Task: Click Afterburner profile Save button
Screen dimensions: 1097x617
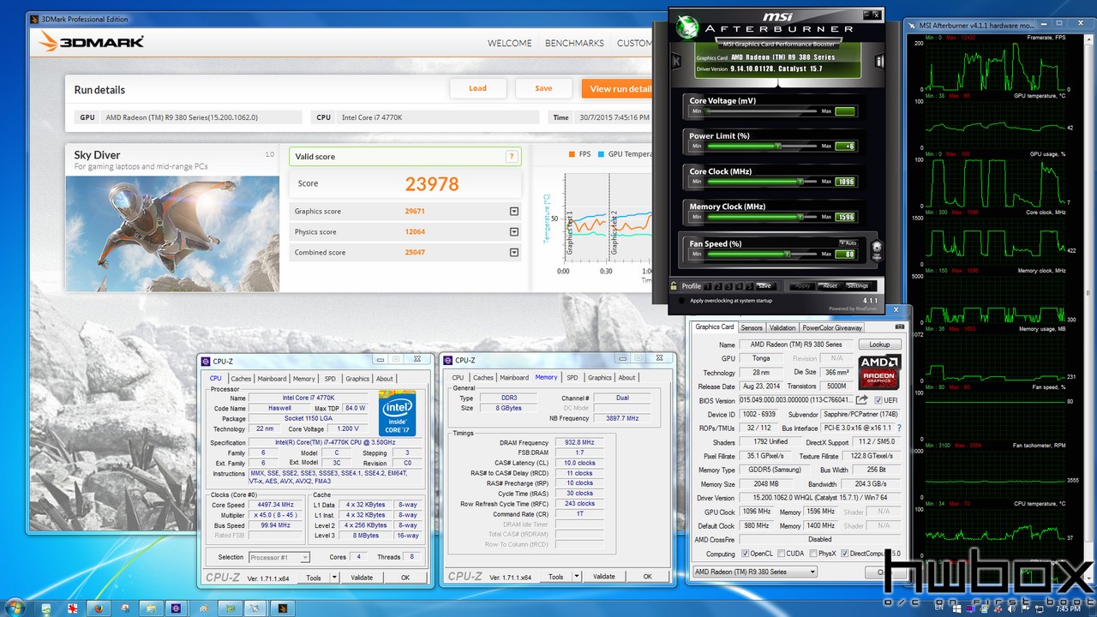Action: coord(764,286)
